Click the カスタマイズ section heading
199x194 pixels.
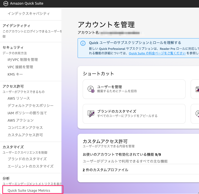click(x=13, y=147)
